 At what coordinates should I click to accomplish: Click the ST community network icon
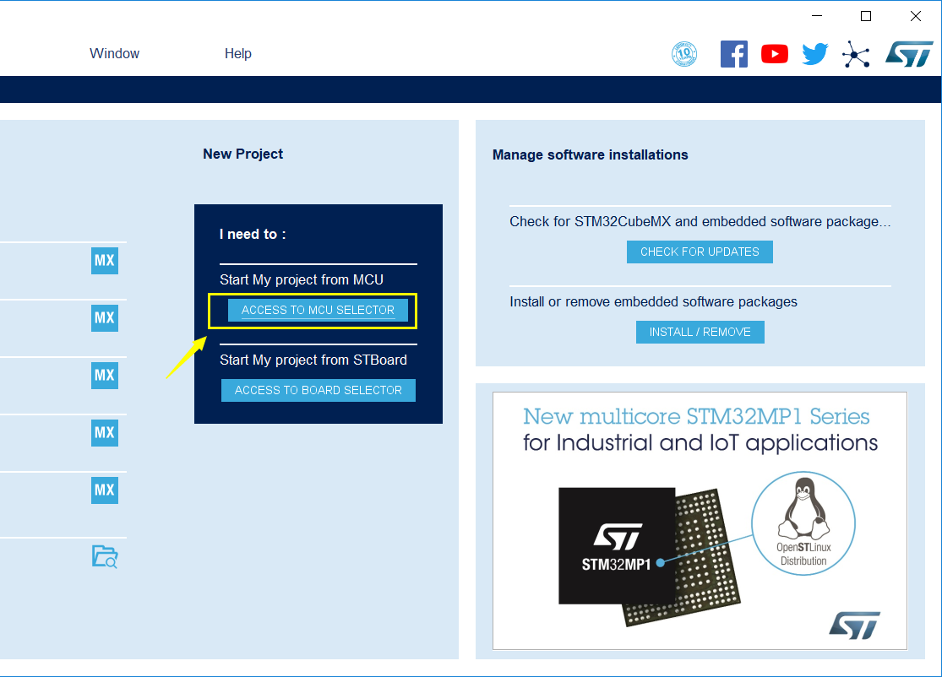click(856, 54)
